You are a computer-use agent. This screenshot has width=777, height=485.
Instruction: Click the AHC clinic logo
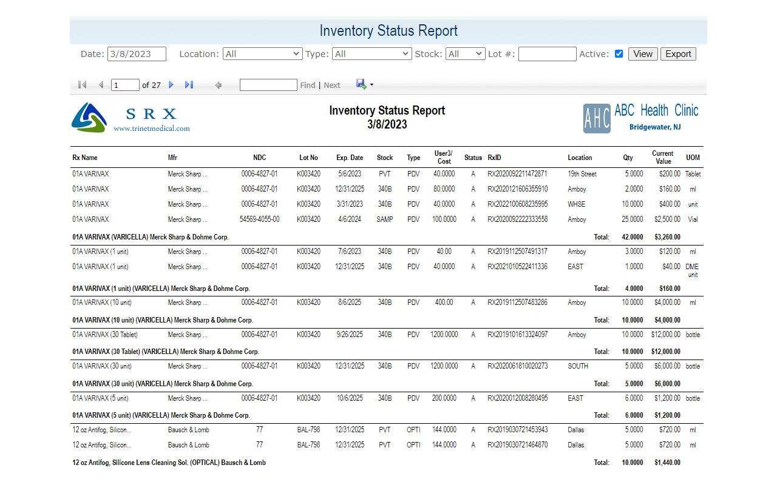click(x=597, y=118)
